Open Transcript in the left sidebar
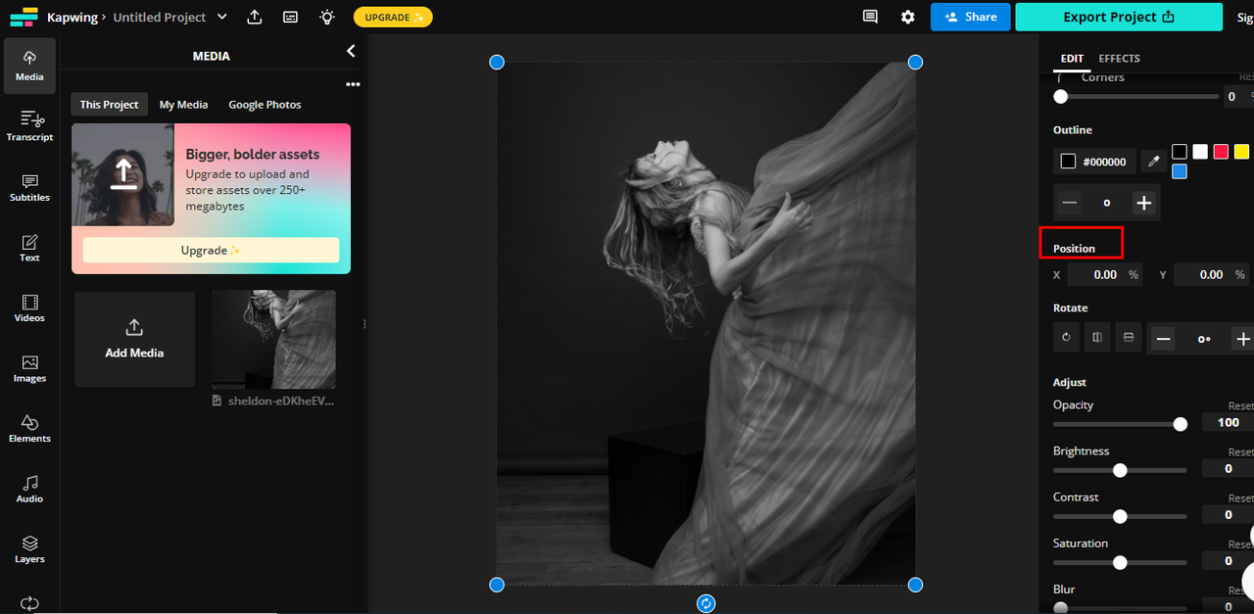 [29, 126]
